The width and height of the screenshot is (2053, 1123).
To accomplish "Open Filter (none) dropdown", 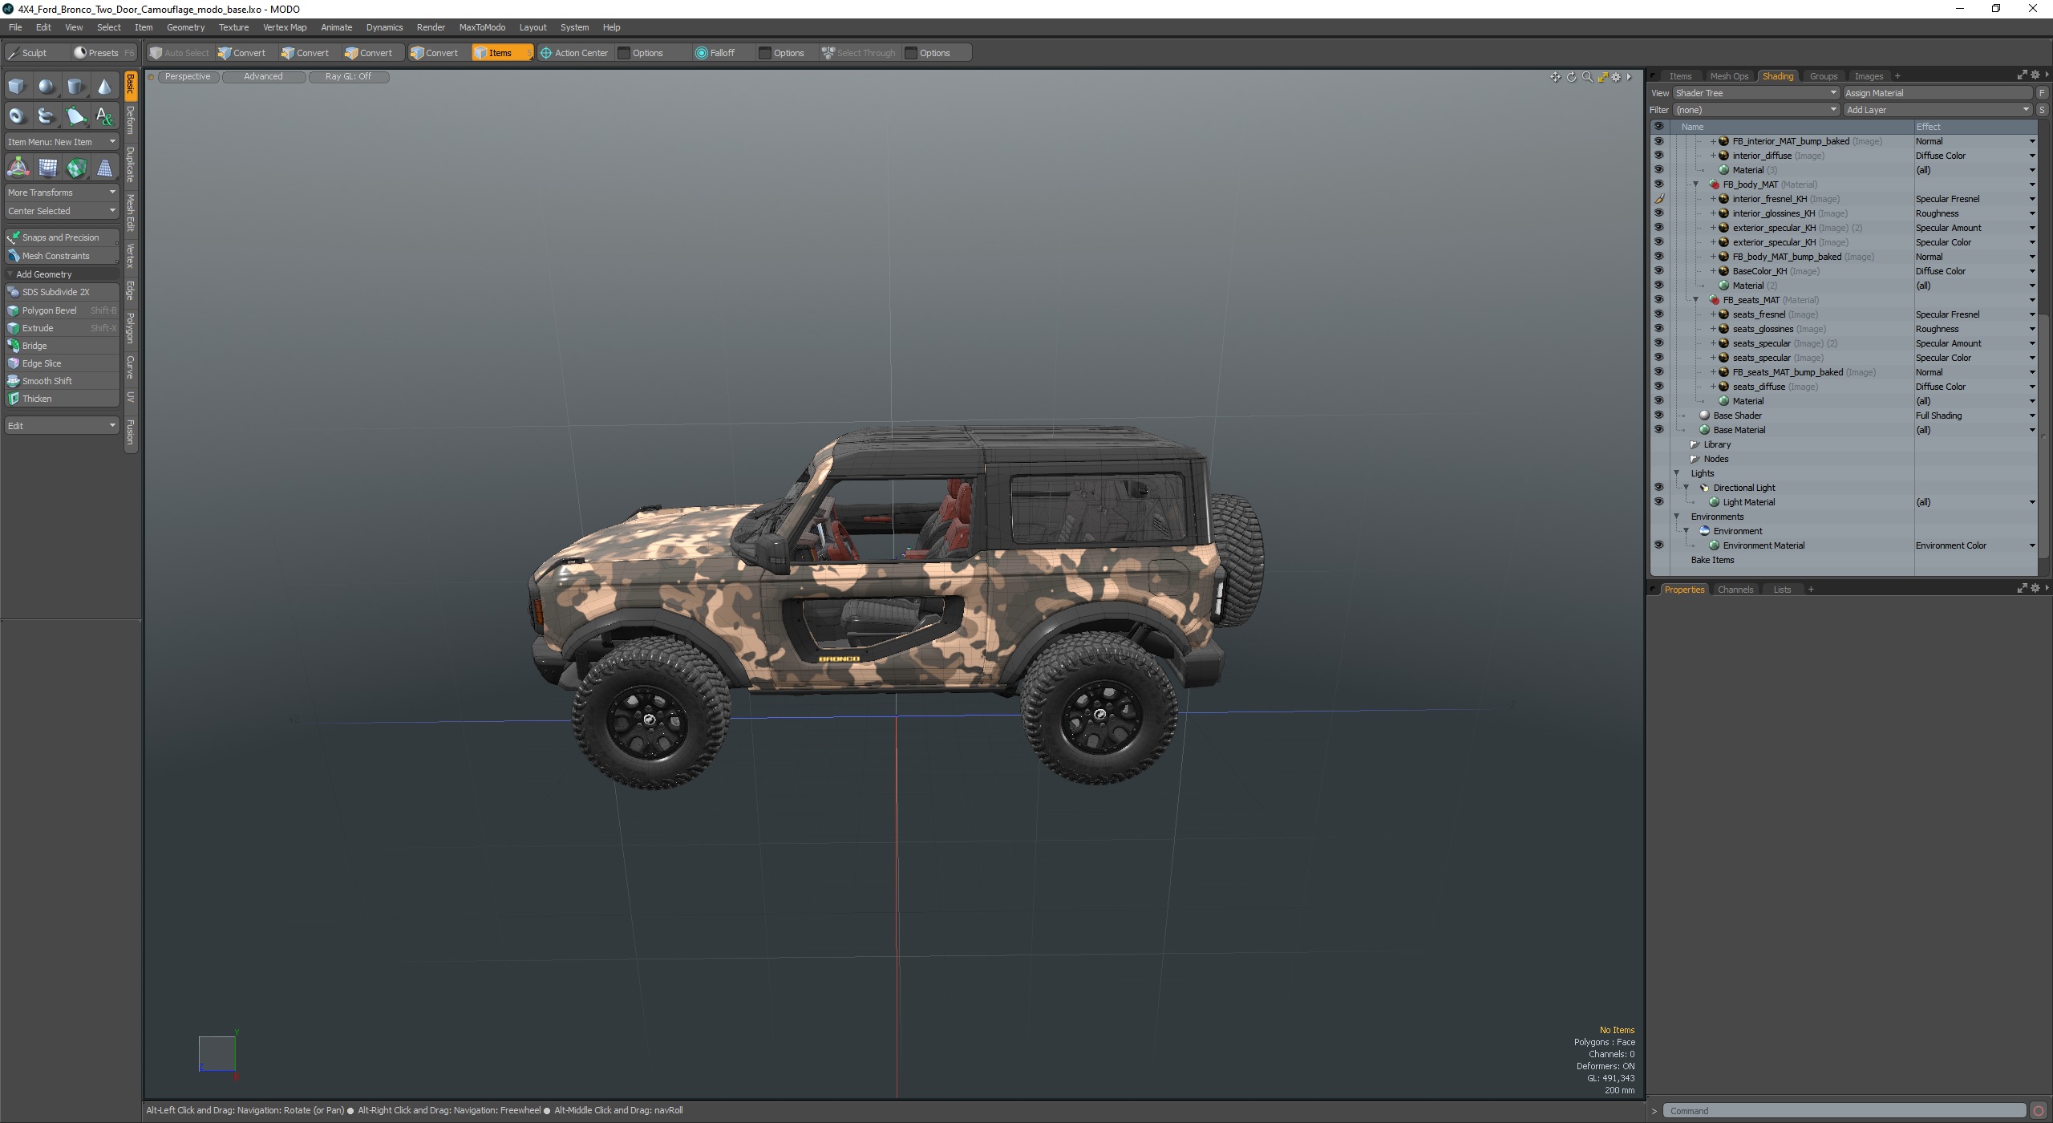I will 1755,110.
